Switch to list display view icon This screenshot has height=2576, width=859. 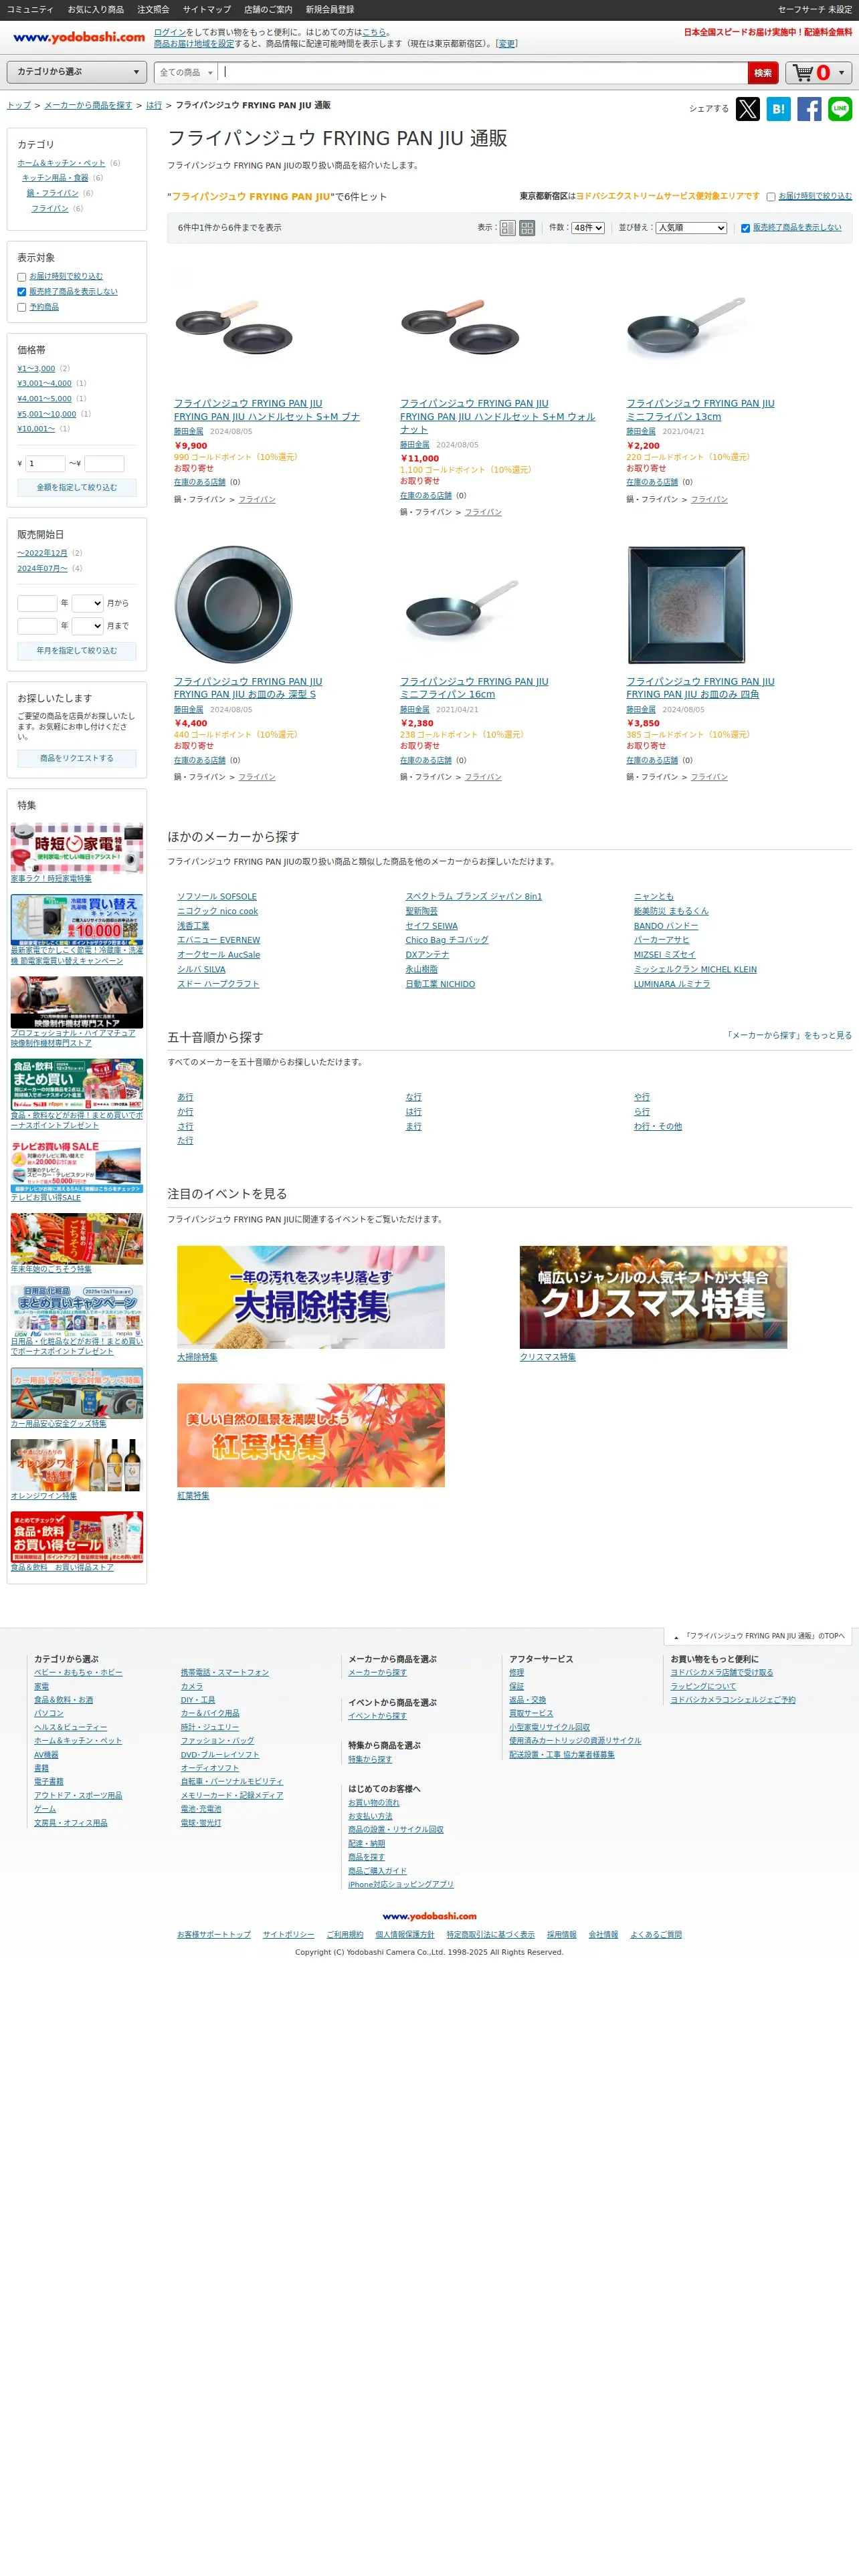tap(508, 228)
